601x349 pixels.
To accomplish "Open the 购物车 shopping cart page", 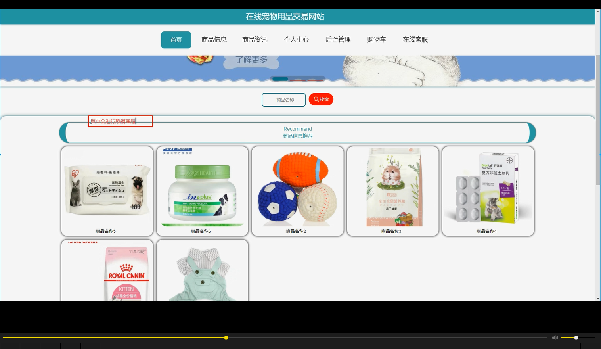I will point(376,40).
